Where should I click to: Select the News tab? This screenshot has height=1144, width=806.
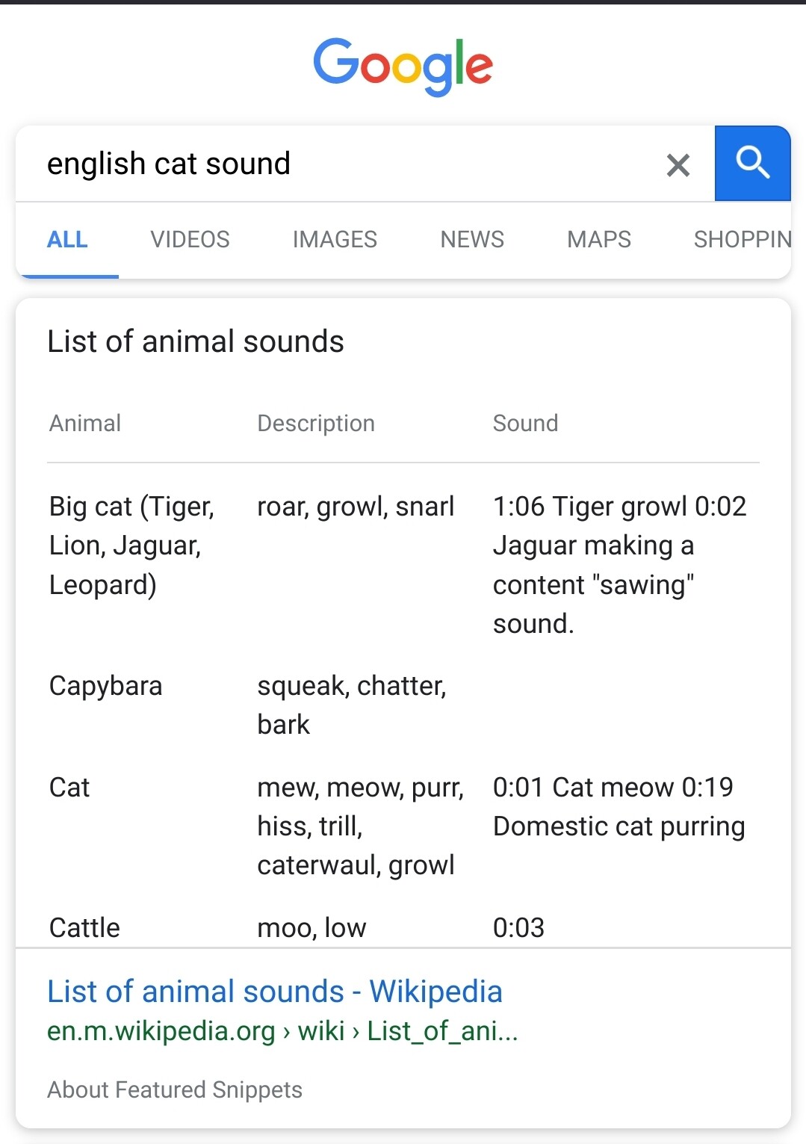472,239
